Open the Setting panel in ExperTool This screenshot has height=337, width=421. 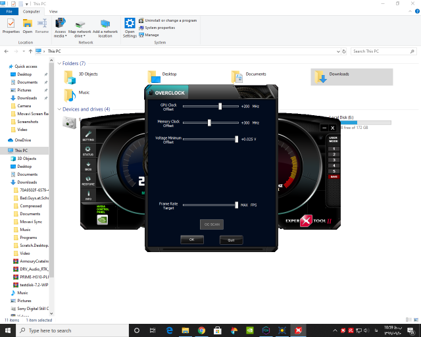(x=88, y=136)
